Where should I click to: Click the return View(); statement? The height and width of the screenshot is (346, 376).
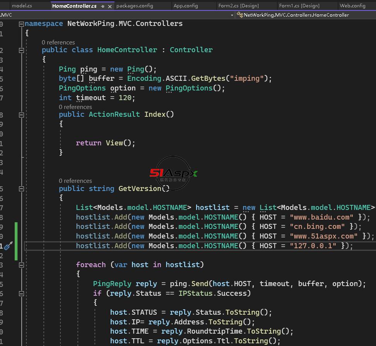coord(106,143)
